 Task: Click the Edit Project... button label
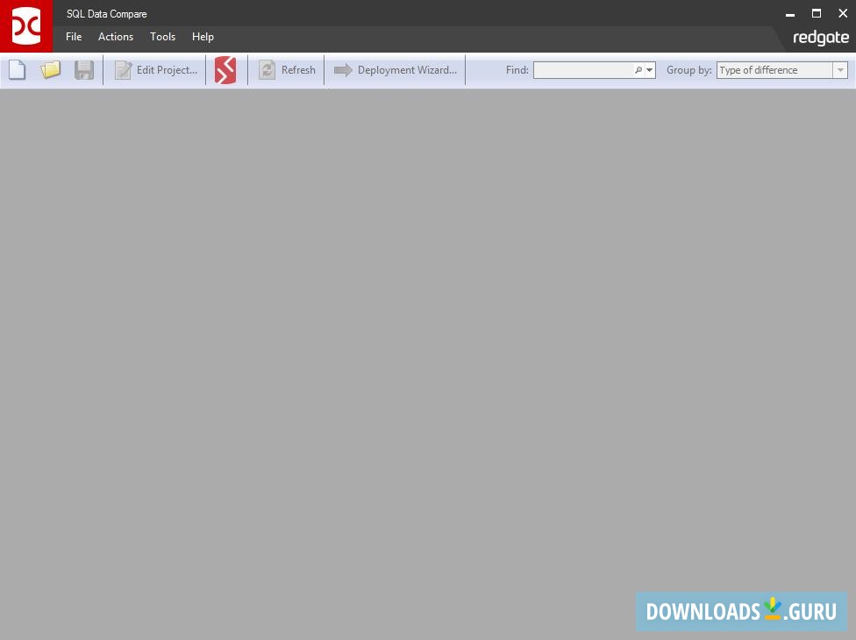point(167,70)
